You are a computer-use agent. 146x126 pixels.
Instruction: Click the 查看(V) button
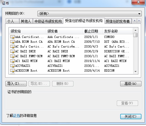pos(127,103)
